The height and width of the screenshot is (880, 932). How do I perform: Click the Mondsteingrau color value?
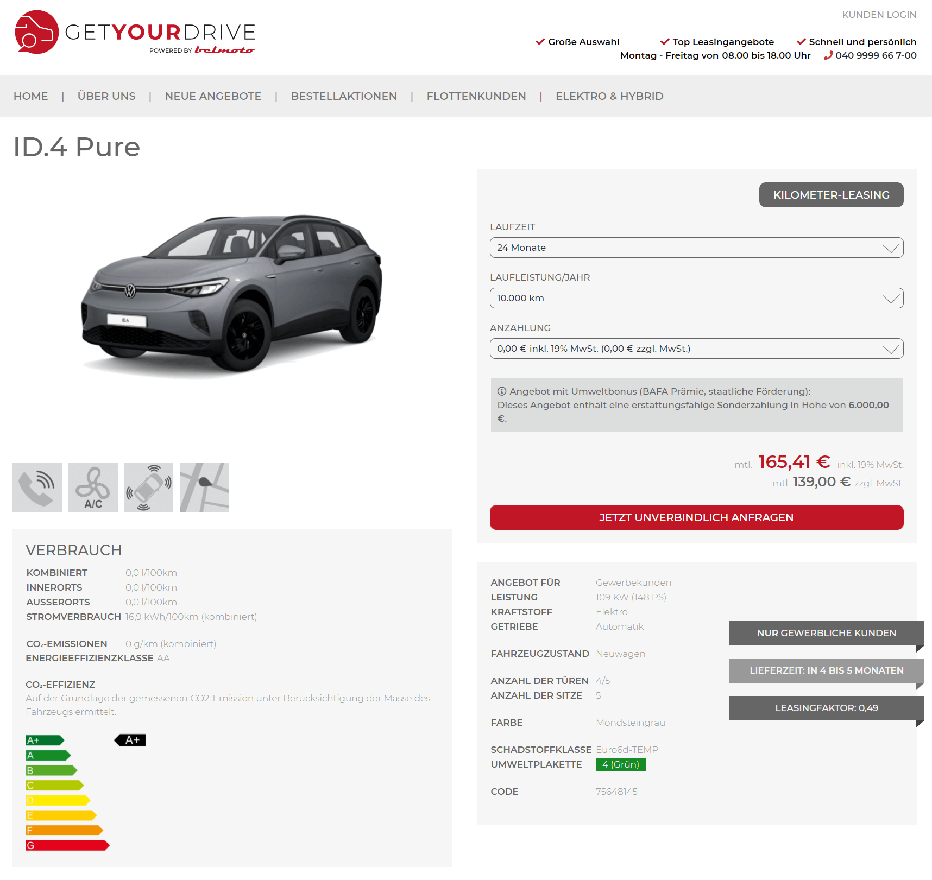[631, 723]
